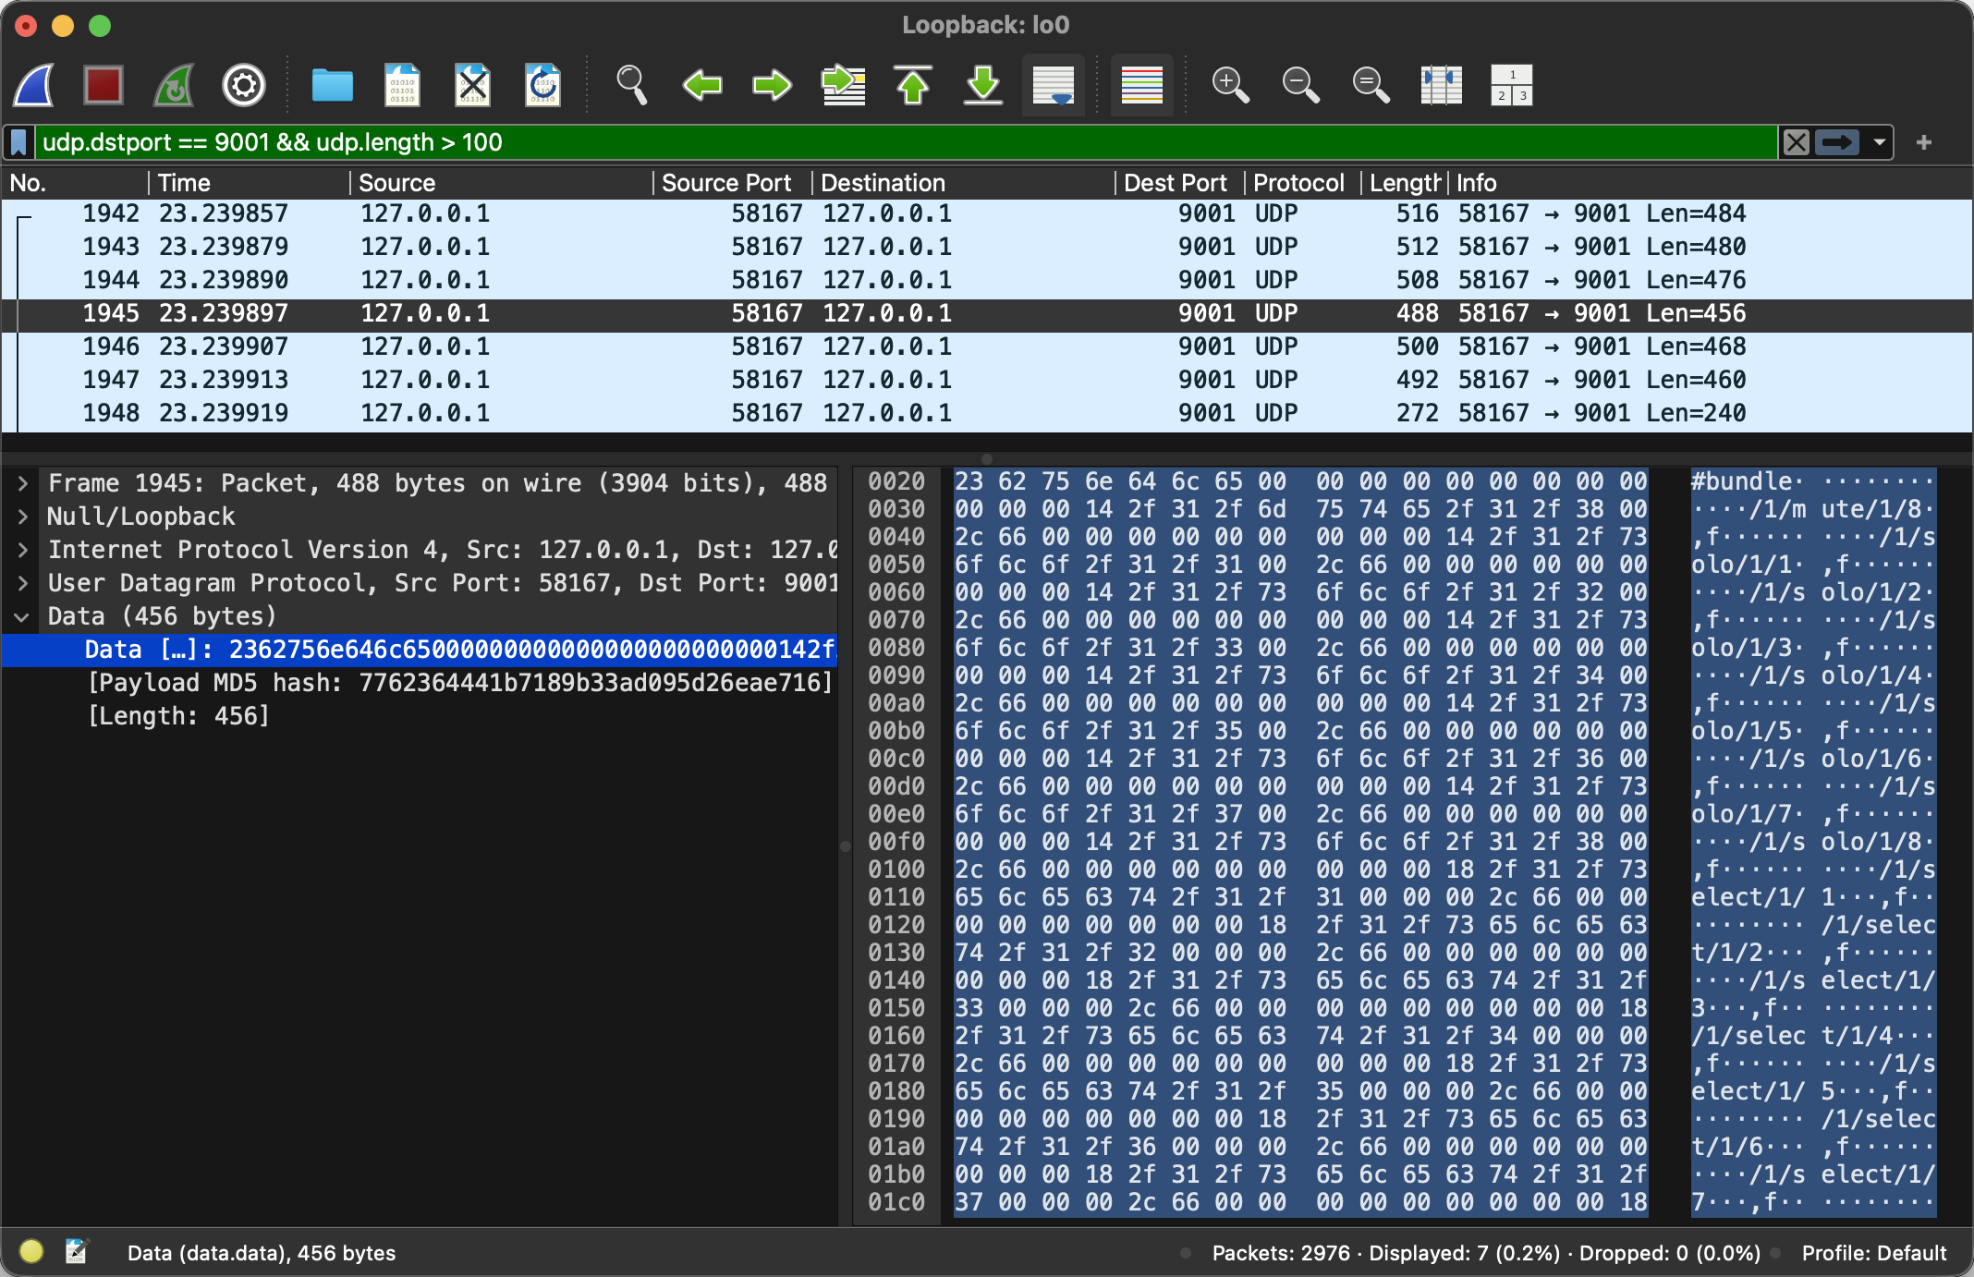Toggle packet list colorization
Image resolution: width=1974 pixels, height=1277 pixels.
[1142, 86]
